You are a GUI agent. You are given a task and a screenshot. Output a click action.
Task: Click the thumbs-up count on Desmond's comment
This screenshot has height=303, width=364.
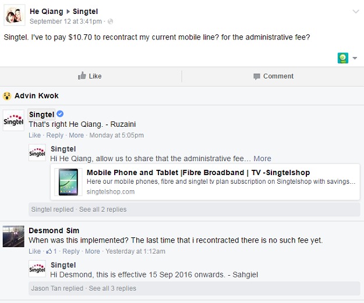click(x=51, y=251)
